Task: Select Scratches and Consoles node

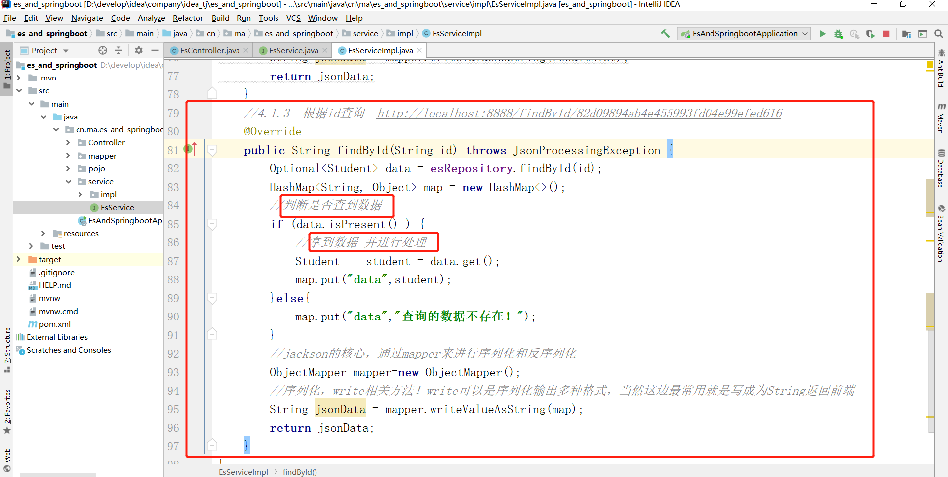Action: click(x=69, y=350)
